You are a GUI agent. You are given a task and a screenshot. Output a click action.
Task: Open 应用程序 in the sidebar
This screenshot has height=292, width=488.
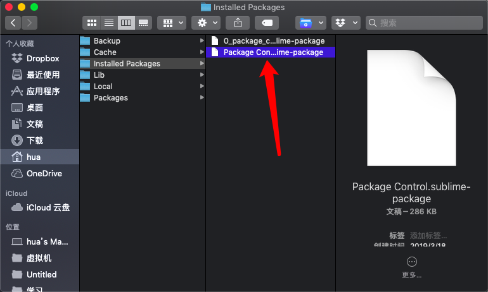coord(40,91)
